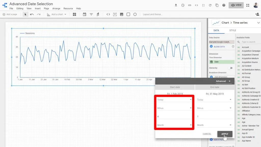The width and height of the screenshot is (261, 147).
Task: Toggle the Hierarchy switch
Action: click(231, 68)
